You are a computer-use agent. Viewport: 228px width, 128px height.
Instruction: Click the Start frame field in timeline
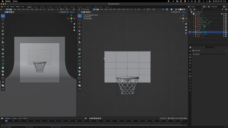174,118
